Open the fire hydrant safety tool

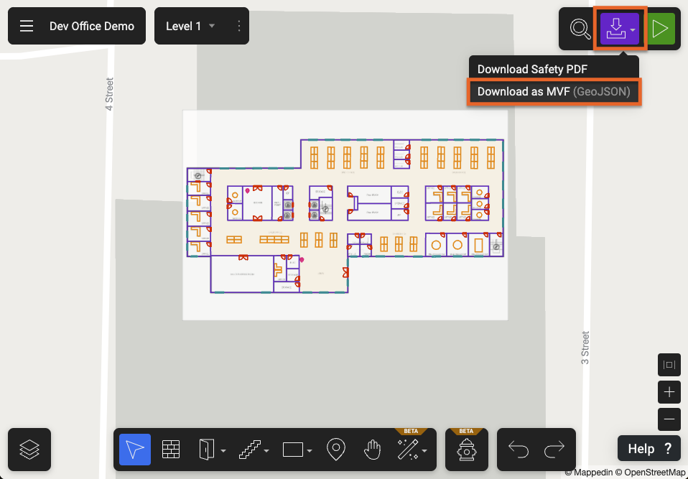467,450
